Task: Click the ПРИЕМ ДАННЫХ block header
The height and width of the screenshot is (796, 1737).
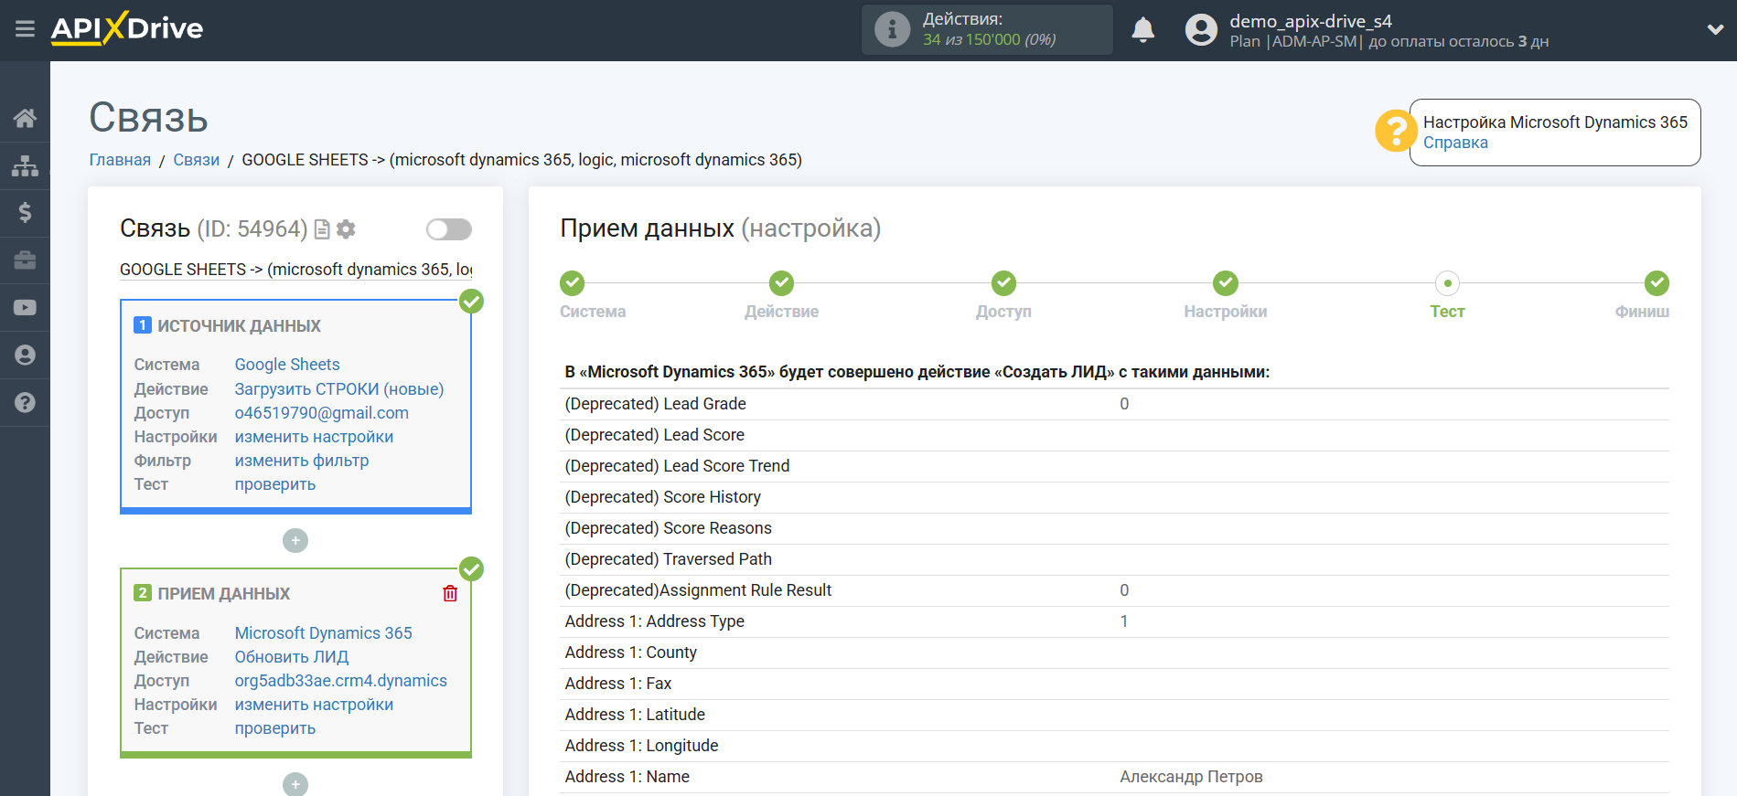Action: 223,594
